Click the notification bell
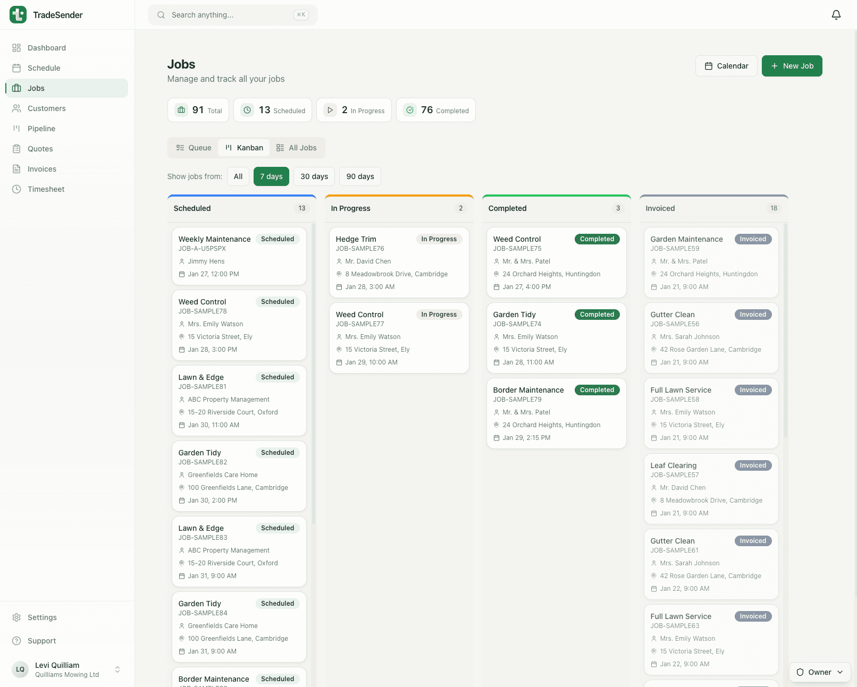 [836, 15]
